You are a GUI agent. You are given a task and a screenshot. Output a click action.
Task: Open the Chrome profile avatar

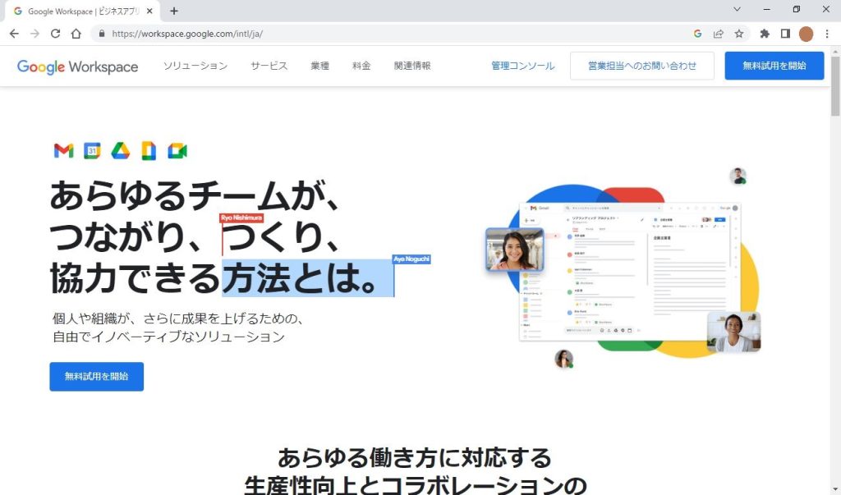click(x=806, y=34)
